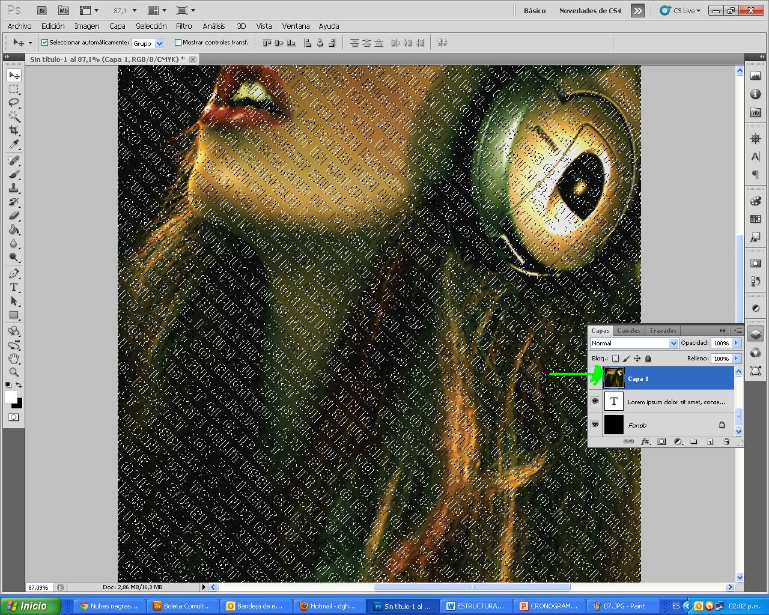Open the Opacidad slider arrow
Image resolution: width=769 pixels, height=615 pixels.
point(737,343)
